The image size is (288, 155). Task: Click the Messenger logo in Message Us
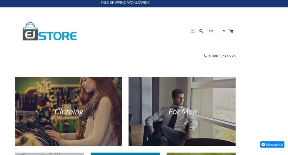tap(263, 145)
